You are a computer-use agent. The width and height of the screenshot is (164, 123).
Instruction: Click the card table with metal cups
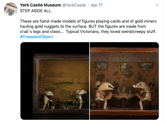click(x=124, y=97)
